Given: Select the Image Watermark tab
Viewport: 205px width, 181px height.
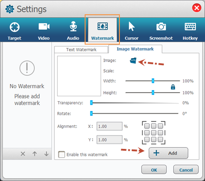Looking at the screenshot, I should pos(135,49).
